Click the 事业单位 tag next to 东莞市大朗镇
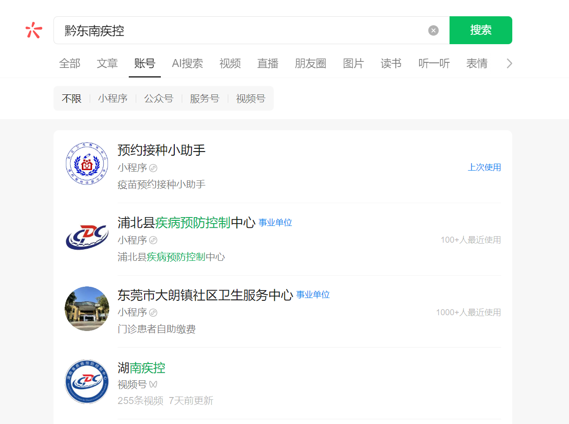This screenshot has height=424, width=569. 313,295
